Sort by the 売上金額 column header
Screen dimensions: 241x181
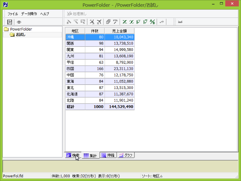[119, 31]
